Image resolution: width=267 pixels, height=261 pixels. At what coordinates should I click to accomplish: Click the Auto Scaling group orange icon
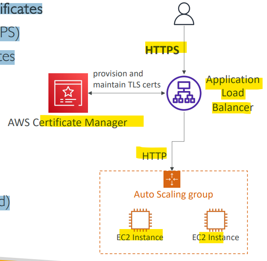coord(172,179)
